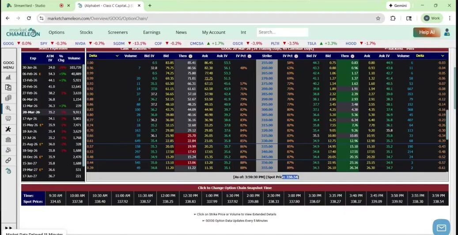Select the 17-Apr-26 expiration row
Screen dimensions: 458x235
click(x=52, y=119)
